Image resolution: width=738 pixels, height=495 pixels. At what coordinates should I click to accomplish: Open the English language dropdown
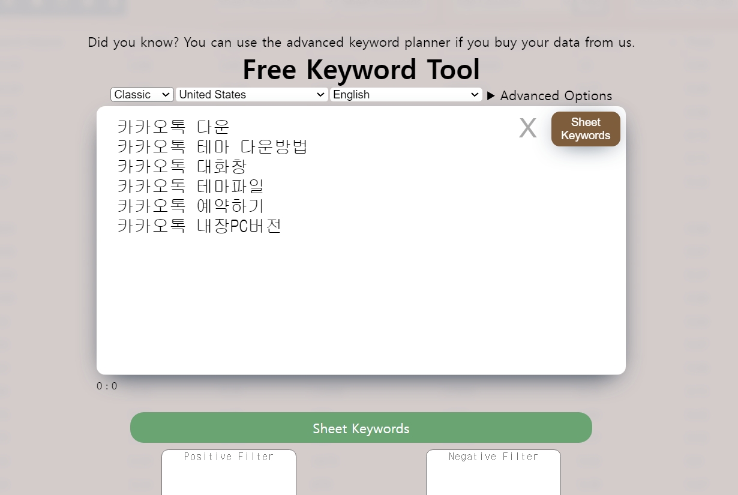[x=406, y=94]
